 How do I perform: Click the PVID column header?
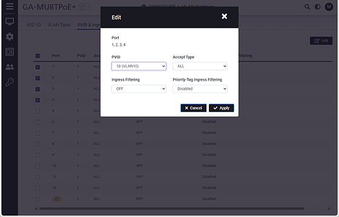[81, 55]
